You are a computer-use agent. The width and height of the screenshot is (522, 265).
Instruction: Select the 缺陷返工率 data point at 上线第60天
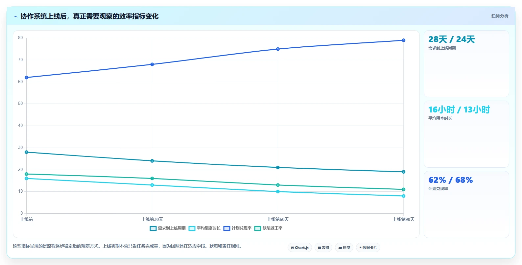click(x=278, y=185)
